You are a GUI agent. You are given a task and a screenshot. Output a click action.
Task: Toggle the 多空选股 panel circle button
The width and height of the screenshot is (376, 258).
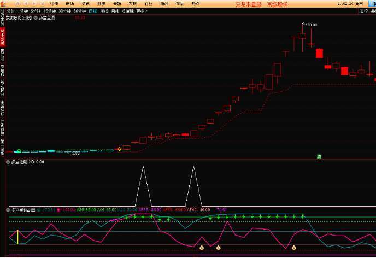pos(8,162)
